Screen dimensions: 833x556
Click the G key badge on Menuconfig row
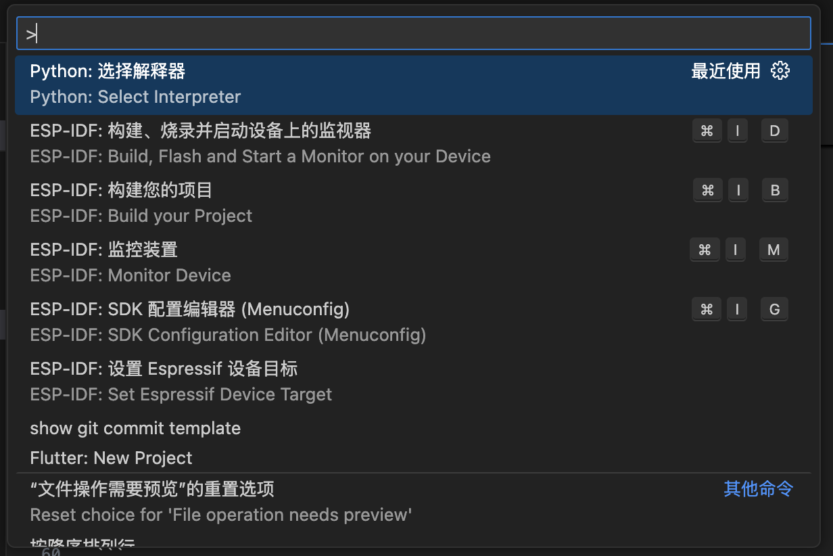pos(774,310)
